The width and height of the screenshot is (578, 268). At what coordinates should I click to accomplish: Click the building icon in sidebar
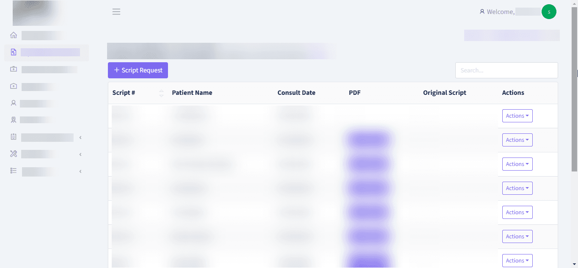(x=14, y=137)
